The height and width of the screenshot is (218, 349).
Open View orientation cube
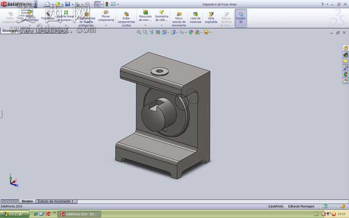[164, 33]
